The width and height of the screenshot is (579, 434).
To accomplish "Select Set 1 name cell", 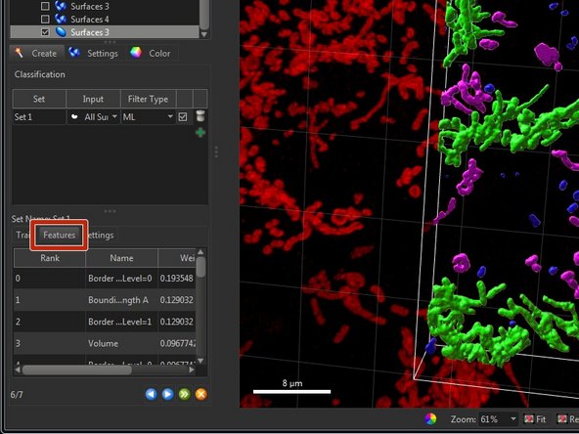I will pos(39,117).
